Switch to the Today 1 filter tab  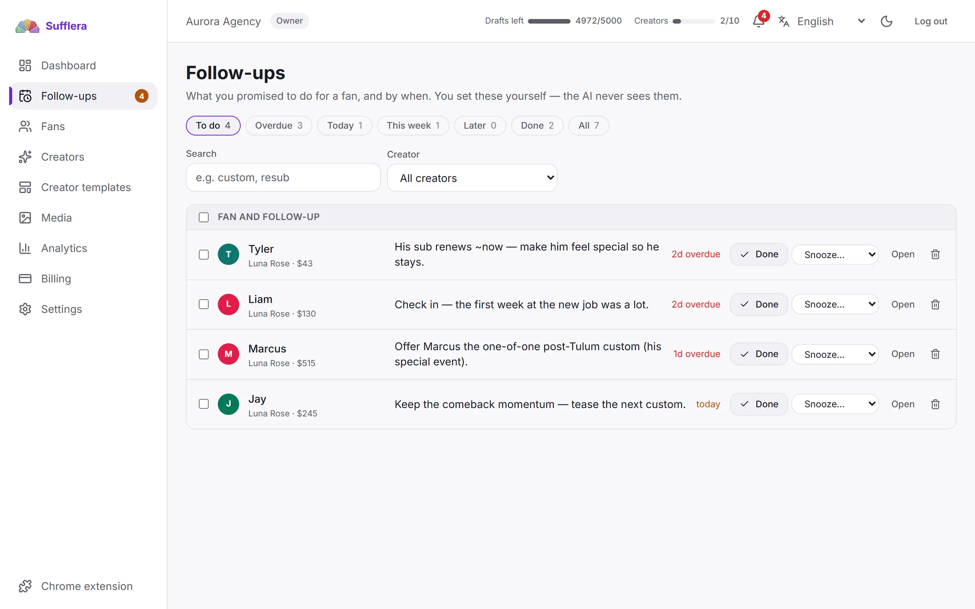pyautogui.click(x=345, y=126)
